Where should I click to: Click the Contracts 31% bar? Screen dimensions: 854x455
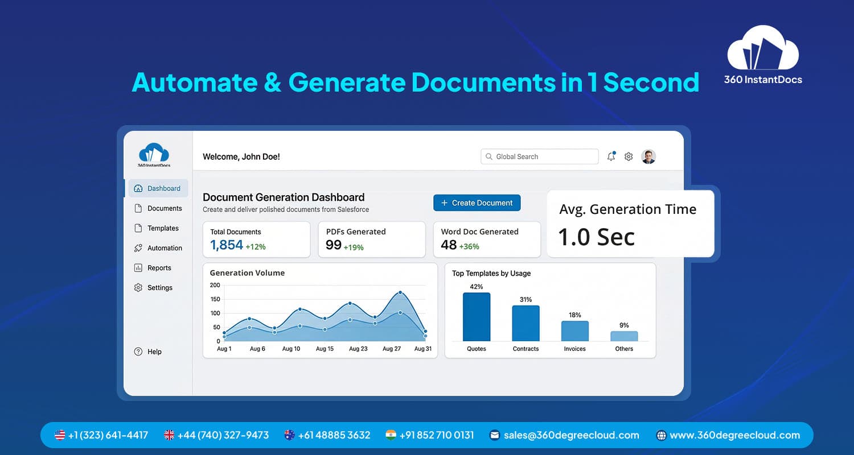coord(525,323)
